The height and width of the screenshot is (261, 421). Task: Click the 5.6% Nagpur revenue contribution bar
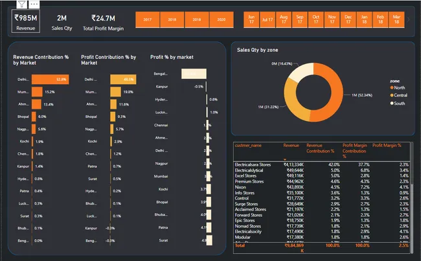[x=34, y=129]
